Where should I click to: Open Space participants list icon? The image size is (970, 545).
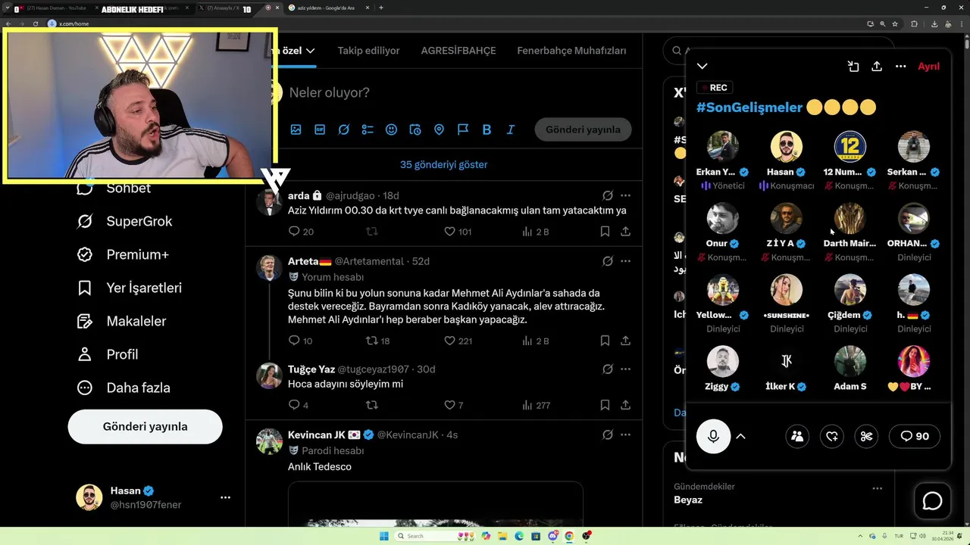click(797, 436)
